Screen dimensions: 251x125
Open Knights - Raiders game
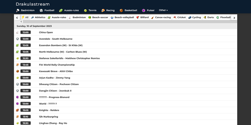[x=49, y=110]
